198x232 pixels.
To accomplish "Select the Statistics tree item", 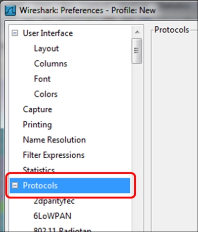I will click(39, 170).
